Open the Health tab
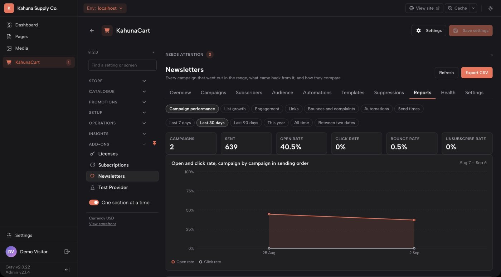Viewport: 501px width, 277px height. click(448, 93)
